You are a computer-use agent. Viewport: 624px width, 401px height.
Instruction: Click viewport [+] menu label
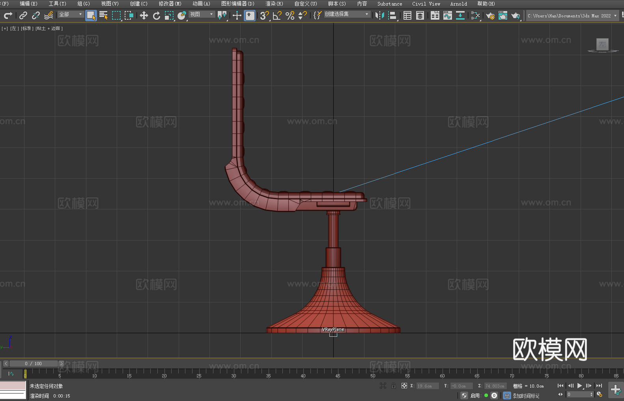pos(5,28)
